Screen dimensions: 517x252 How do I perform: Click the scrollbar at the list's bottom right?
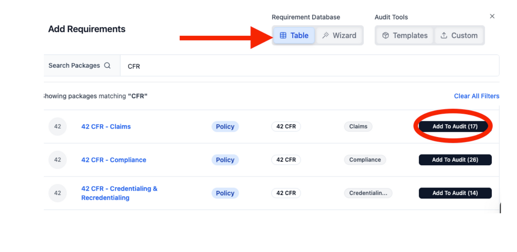(x=500, y=207)
